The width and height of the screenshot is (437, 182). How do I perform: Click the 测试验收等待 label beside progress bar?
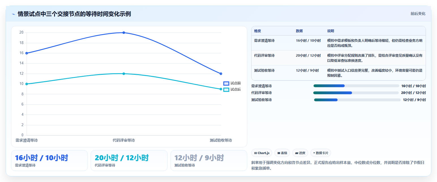(261, 100)
